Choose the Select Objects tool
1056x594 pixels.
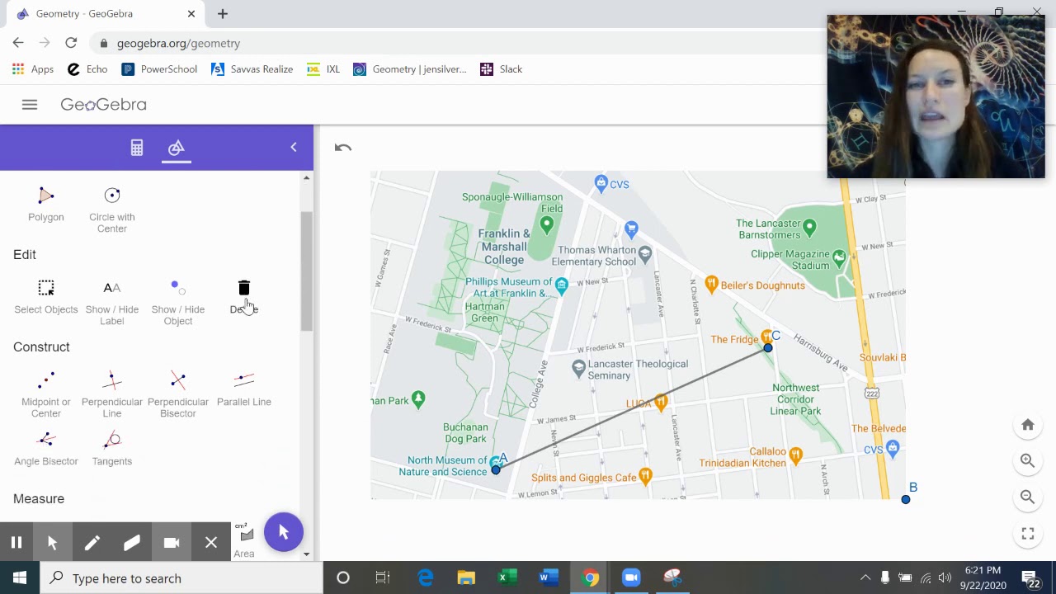(46, 297)
